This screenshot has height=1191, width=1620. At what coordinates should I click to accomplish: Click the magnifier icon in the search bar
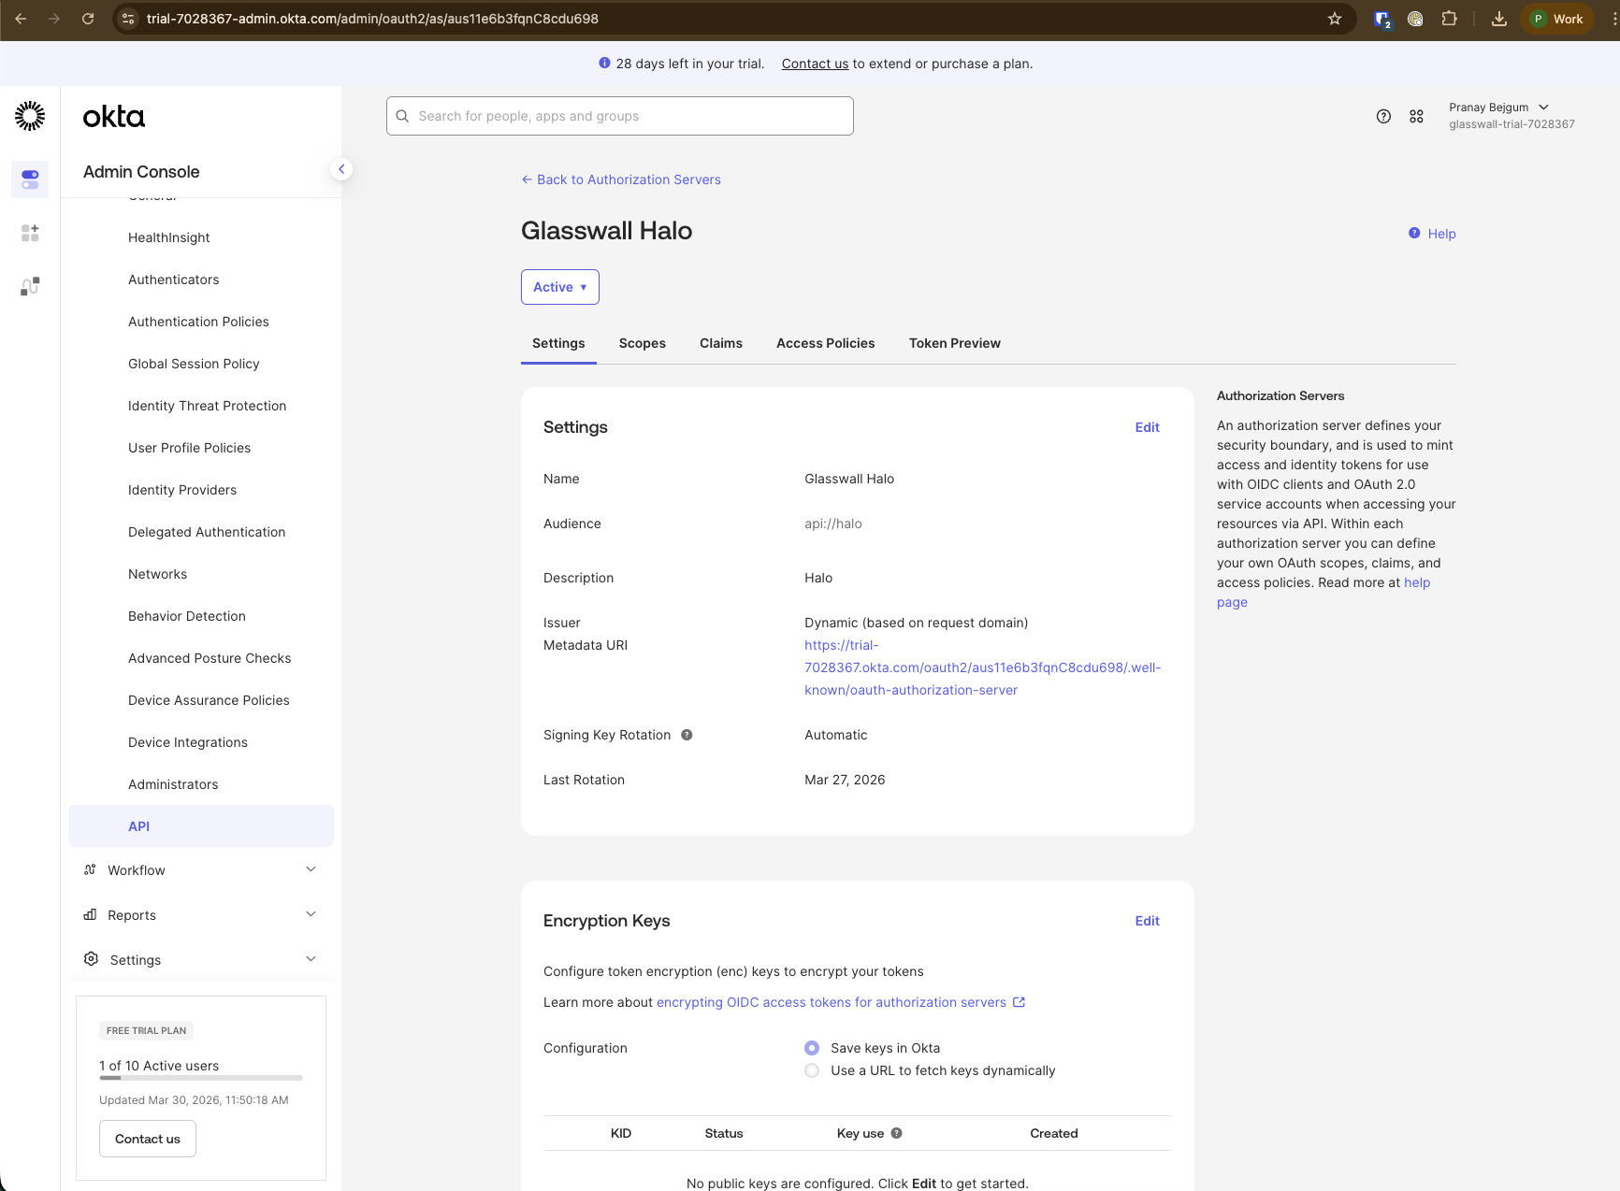pyautogui.click(x=402, y=116)
